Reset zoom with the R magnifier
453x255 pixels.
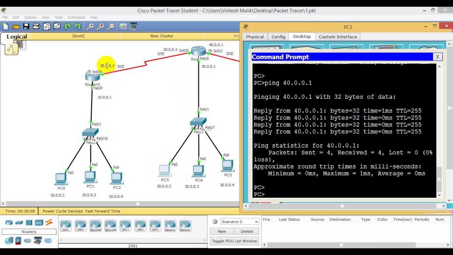[101, 26]
